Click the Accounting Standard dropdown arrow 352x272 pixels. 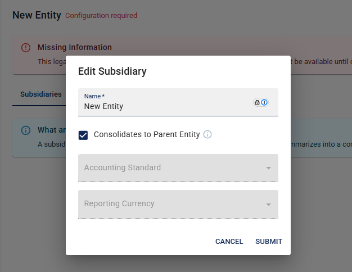tap(268, 168)
